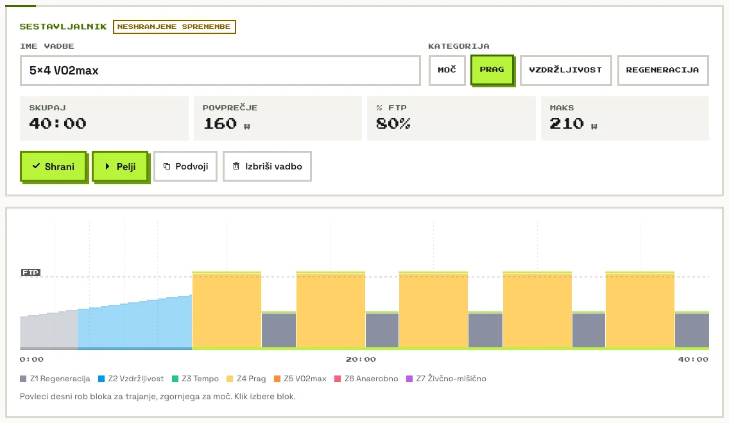The image size is (729, 423).
Task: Click the checkmark icon on Shrani
Action: click(36, 166)
